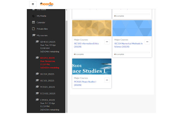
Task: Open options menu for PCS101 Peace Studies card
Action: [107, 80]
